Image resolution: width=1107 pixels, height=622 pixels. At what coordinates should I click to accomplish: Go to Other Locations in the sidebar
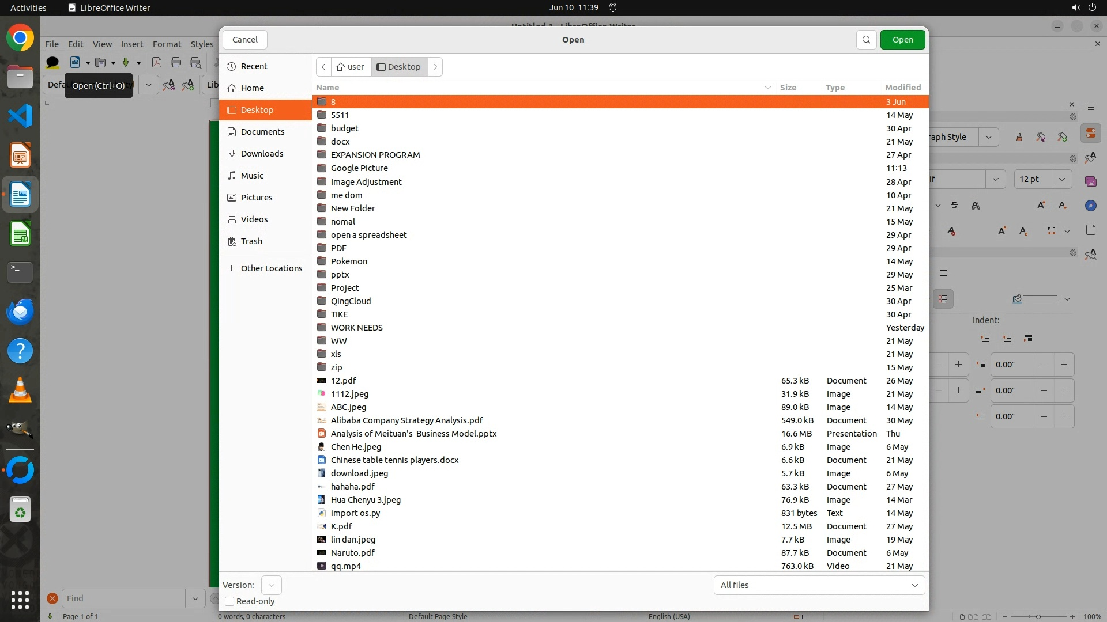click(271, 268)
